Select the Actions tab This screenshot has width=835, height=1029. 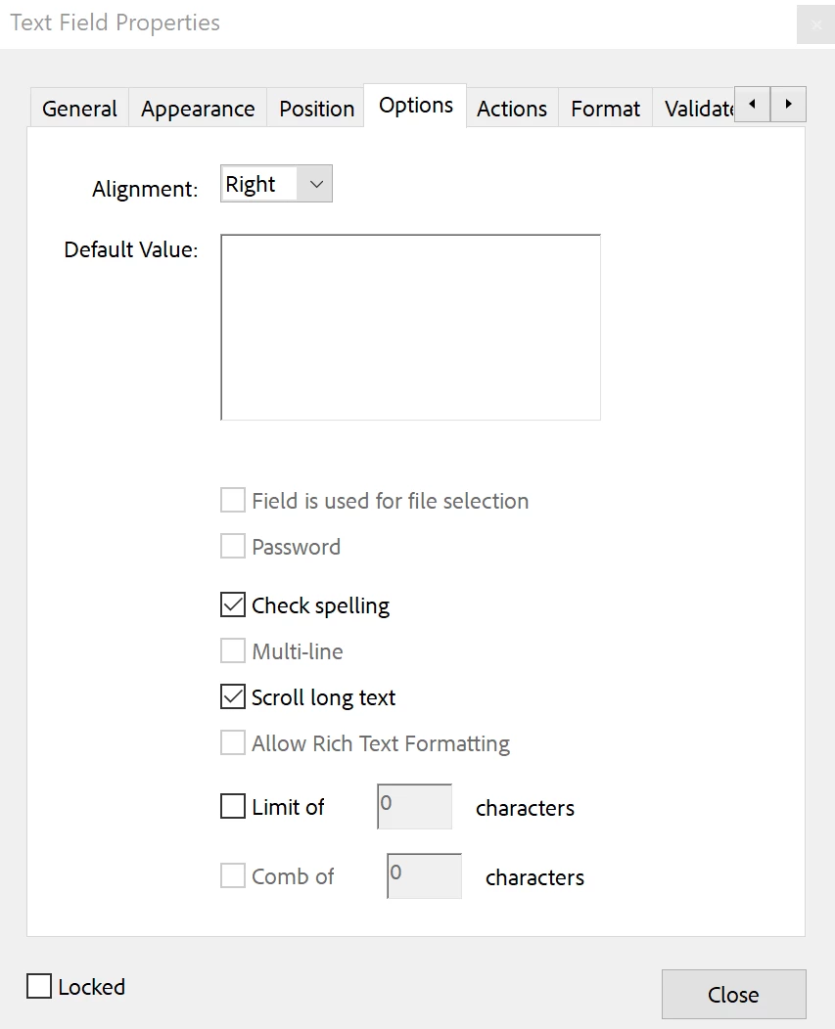point(512,109)
